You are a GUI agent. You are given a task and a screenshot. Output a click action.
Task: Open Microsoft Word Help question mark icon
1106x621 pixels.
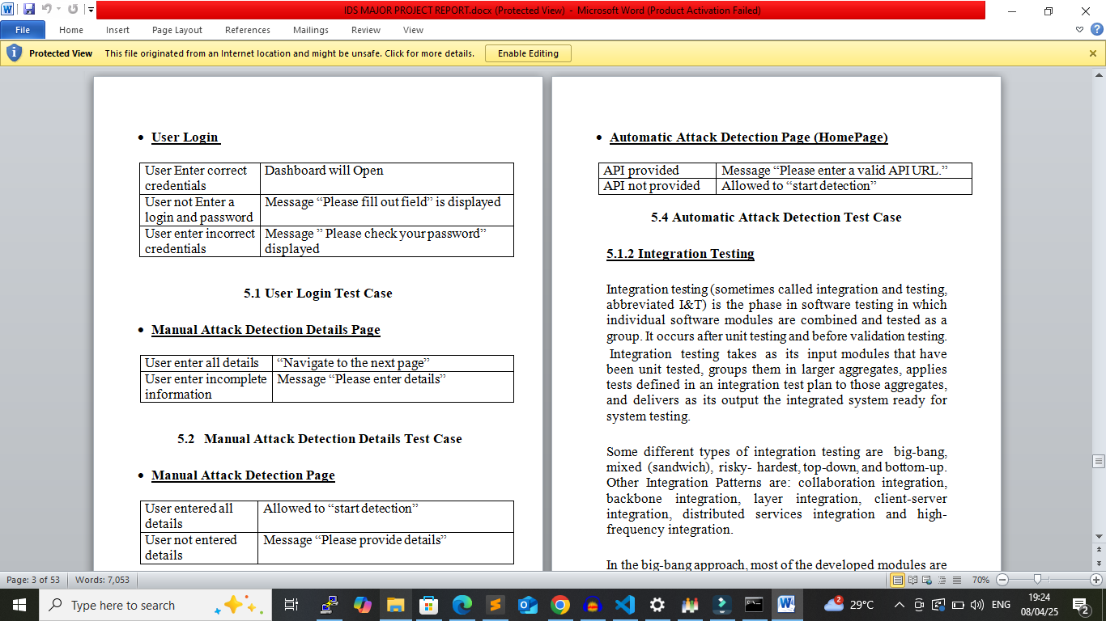coord(1095,29)
